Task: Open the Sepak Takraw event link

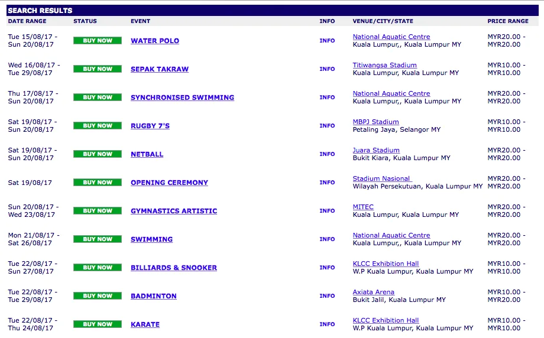Action: (160, 69)
